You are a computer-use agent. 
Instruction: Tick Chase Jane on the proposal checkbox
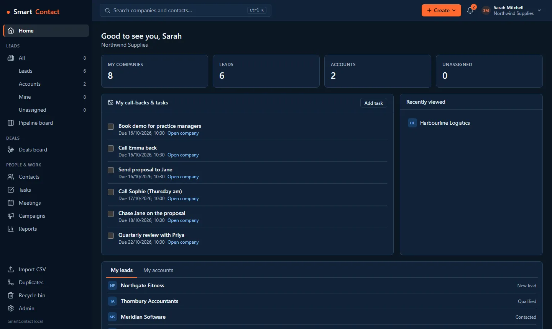111,214
